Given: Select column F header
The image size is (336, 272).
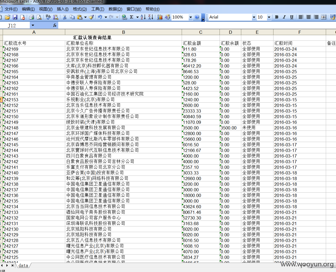Looking at the screenshot, I should pyautogui.click(x=300, y=32).
